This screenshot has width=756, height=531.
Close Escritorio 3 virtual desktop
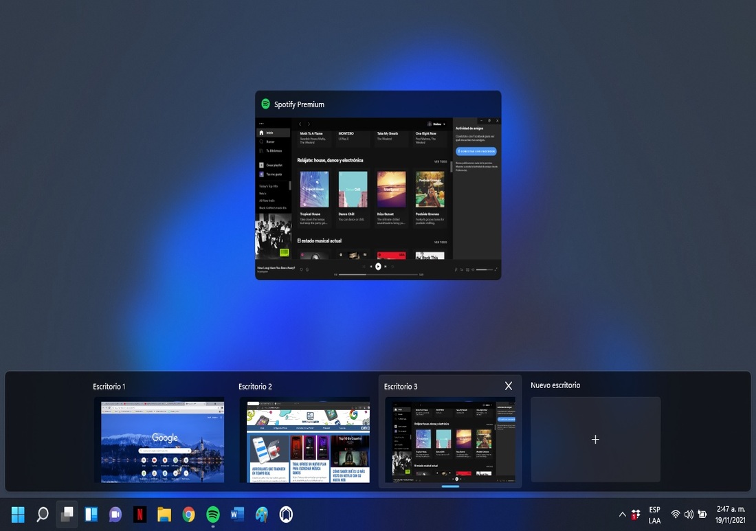pos(509,386)
